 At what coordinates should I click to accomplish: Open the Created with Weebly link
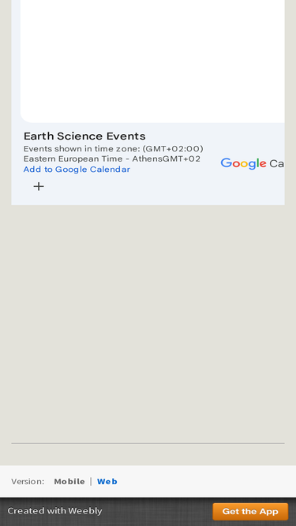tap(54, 511)
